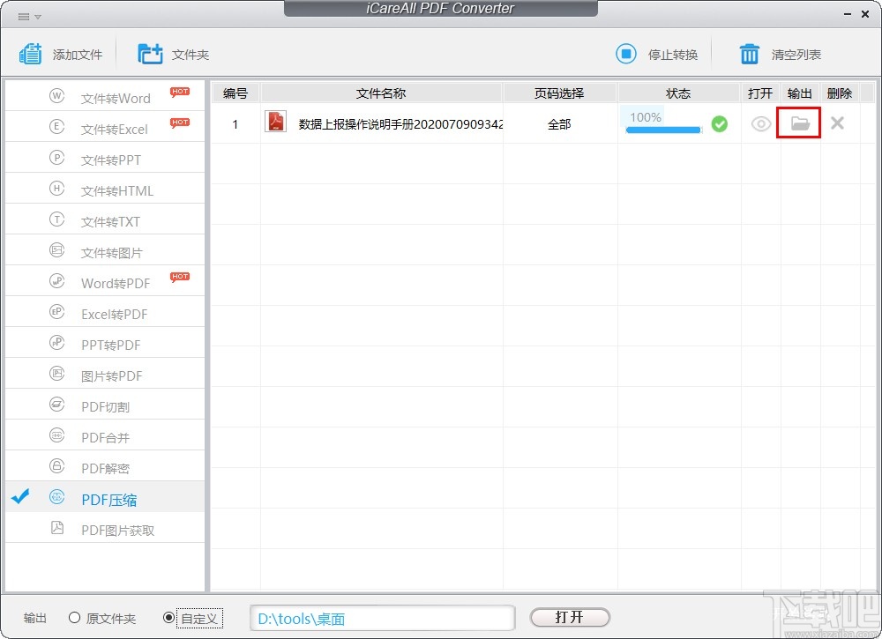Click the PDF压缩 compress icon
This screenshot has width=882, height=639.
coord(56,497)
